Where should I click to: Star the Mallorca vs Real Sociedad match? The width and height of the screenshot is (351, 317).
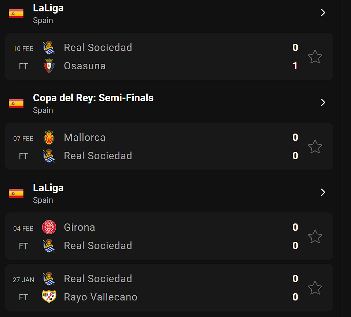click(315, 147)
